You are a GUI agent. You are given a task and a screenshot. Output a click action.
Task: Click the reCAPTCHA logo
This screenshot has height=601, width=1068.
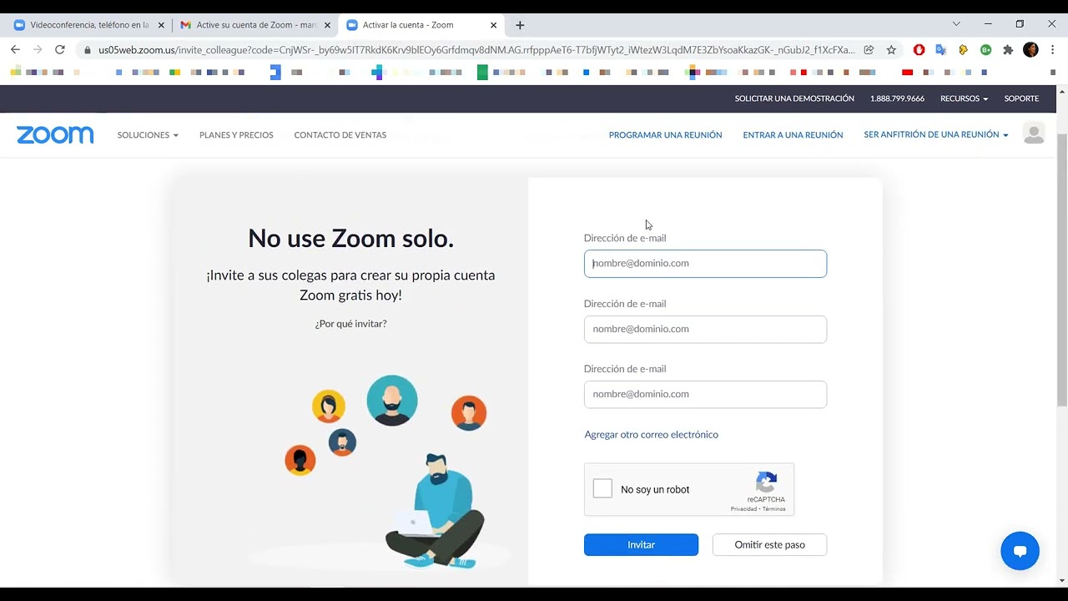click(766, 482)
